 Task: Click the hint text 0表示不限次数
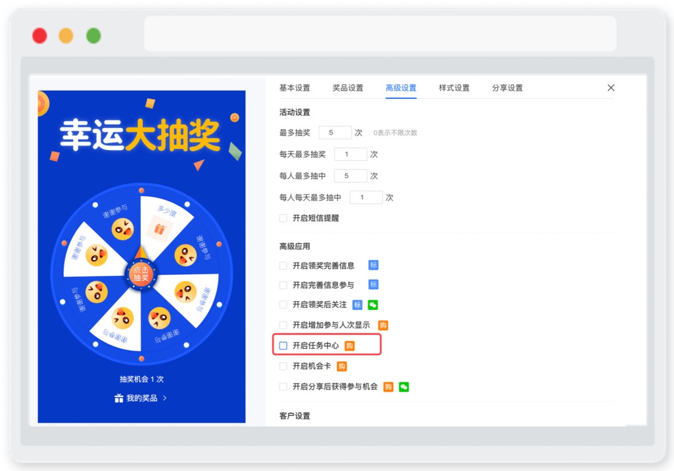(x=395, y=133)
